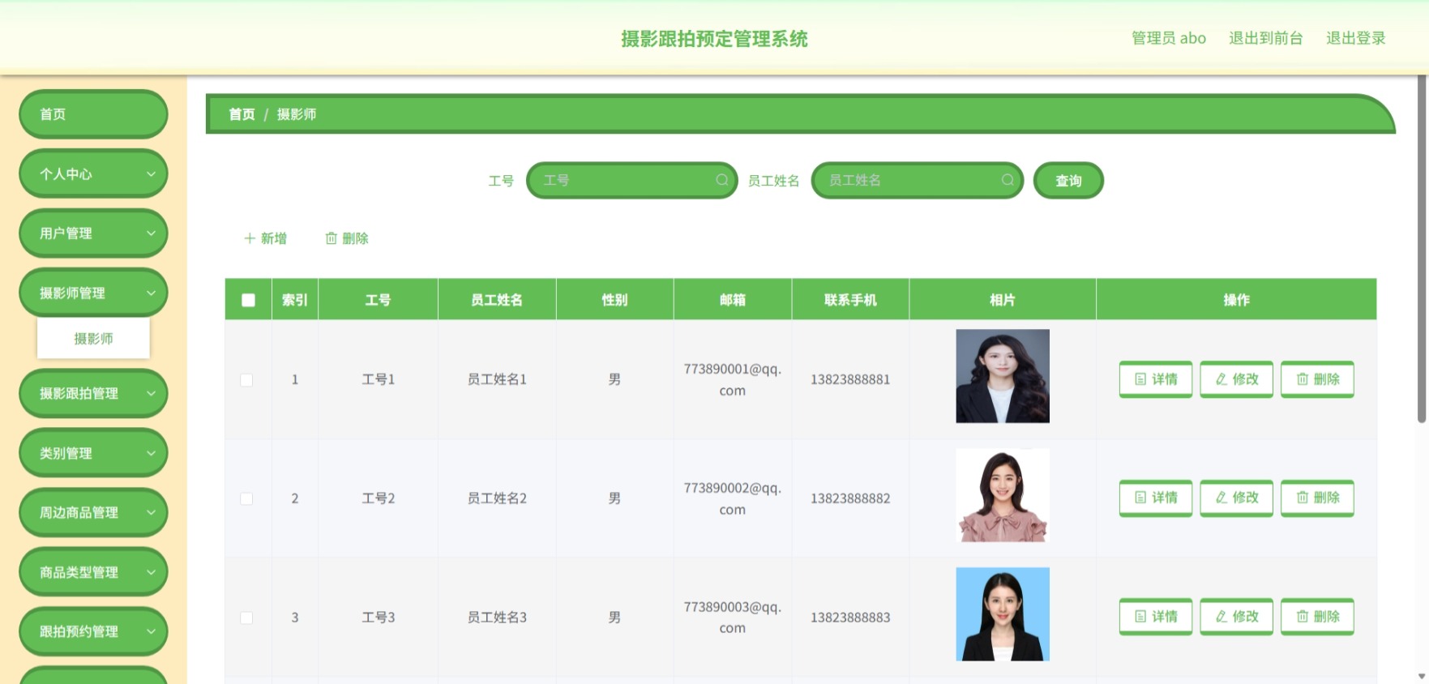This screenshot has height=684, width=1429.
Task: Collapse 摄影师管理 menu chevron
Action: 151,293
